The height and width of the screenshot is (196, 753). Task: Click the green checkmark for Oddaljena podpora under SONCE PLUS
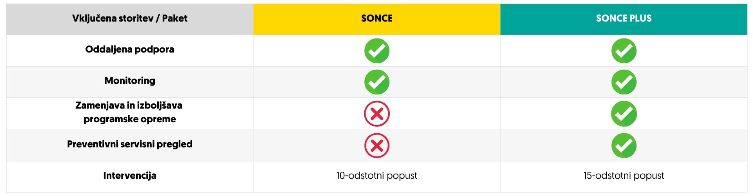(x=624, y=51)
